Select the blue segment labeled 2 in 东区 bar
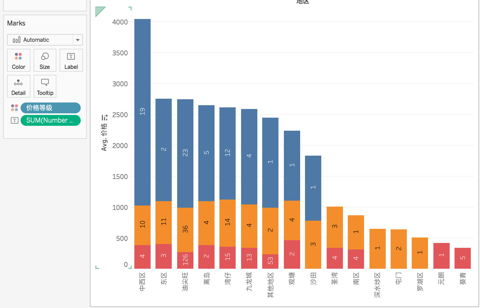This screenshot has width=480, height=308. click(x=164, y=150)
